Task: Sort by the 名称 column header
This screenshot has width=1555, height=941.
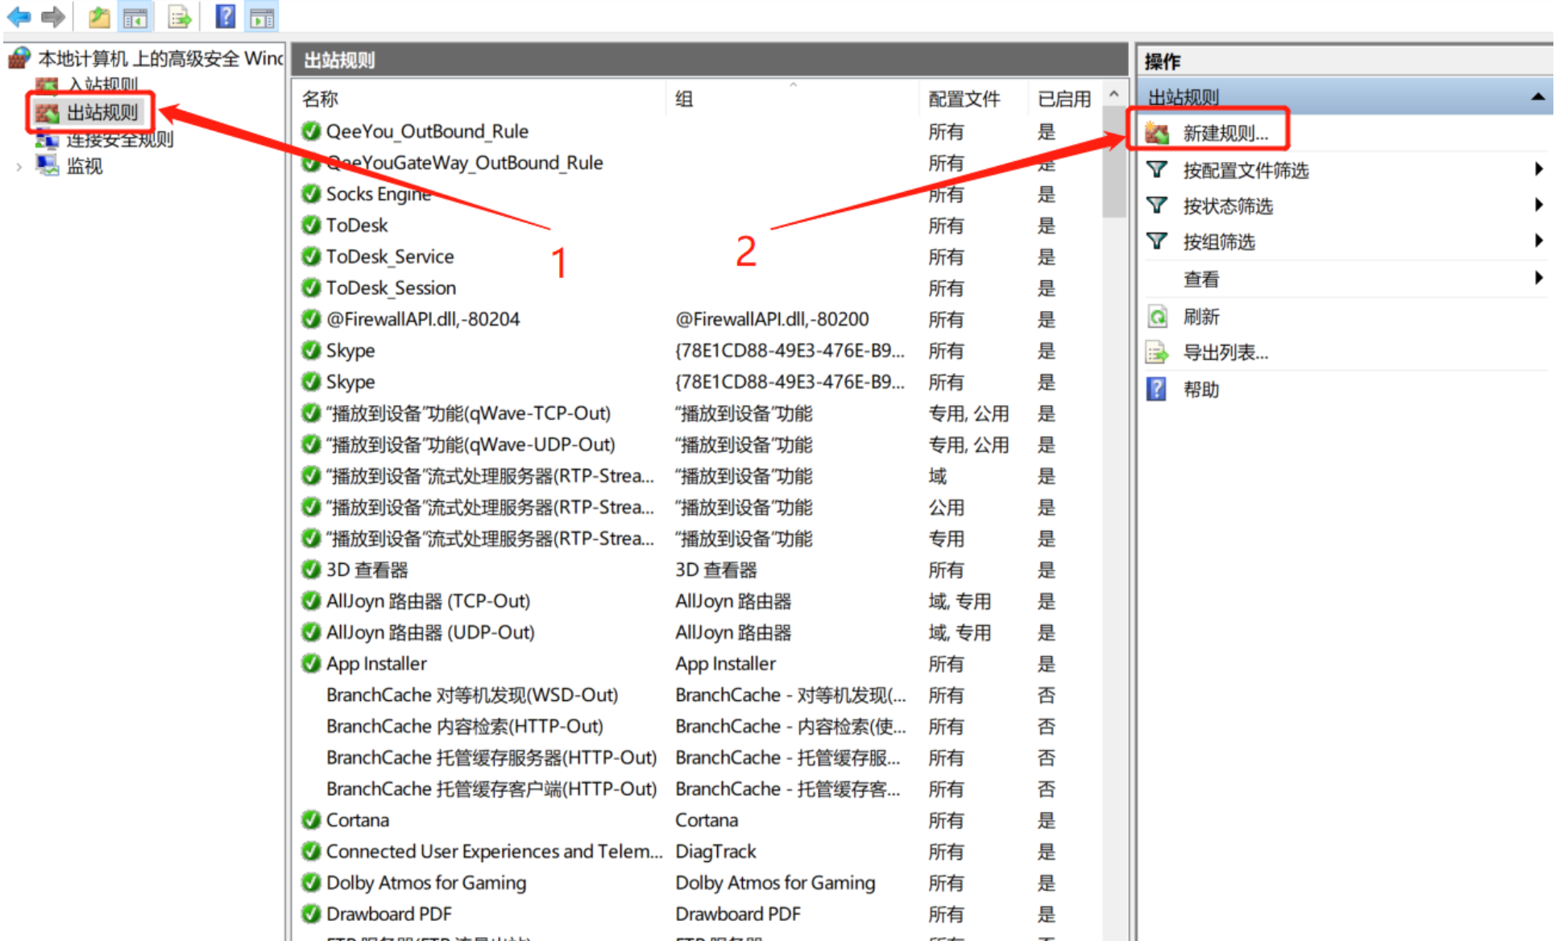Action: click(x=321, y=99)
